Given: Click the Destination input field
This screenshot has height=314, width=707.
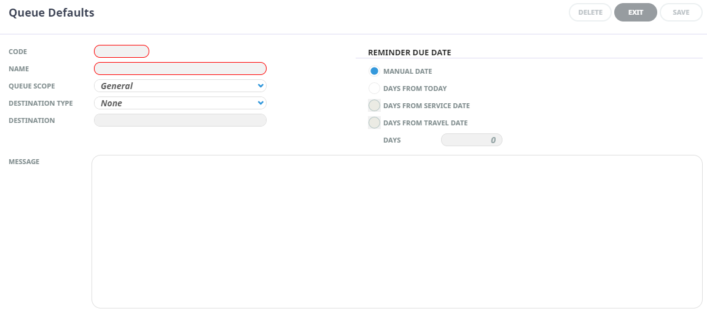Looking at the screenshot, I should point(181,120).
